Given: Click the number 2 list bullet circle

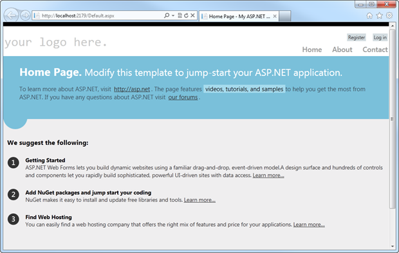Looking at the screenshot, I should (x=14, y=194).
